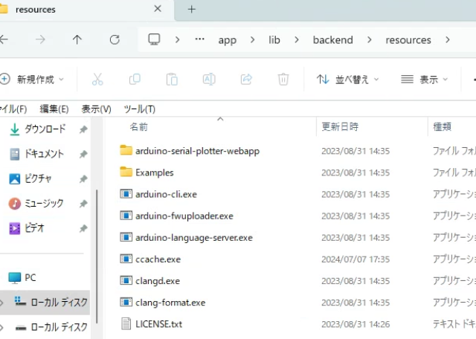Open Downloads in the sidebar

click(45, 129)
